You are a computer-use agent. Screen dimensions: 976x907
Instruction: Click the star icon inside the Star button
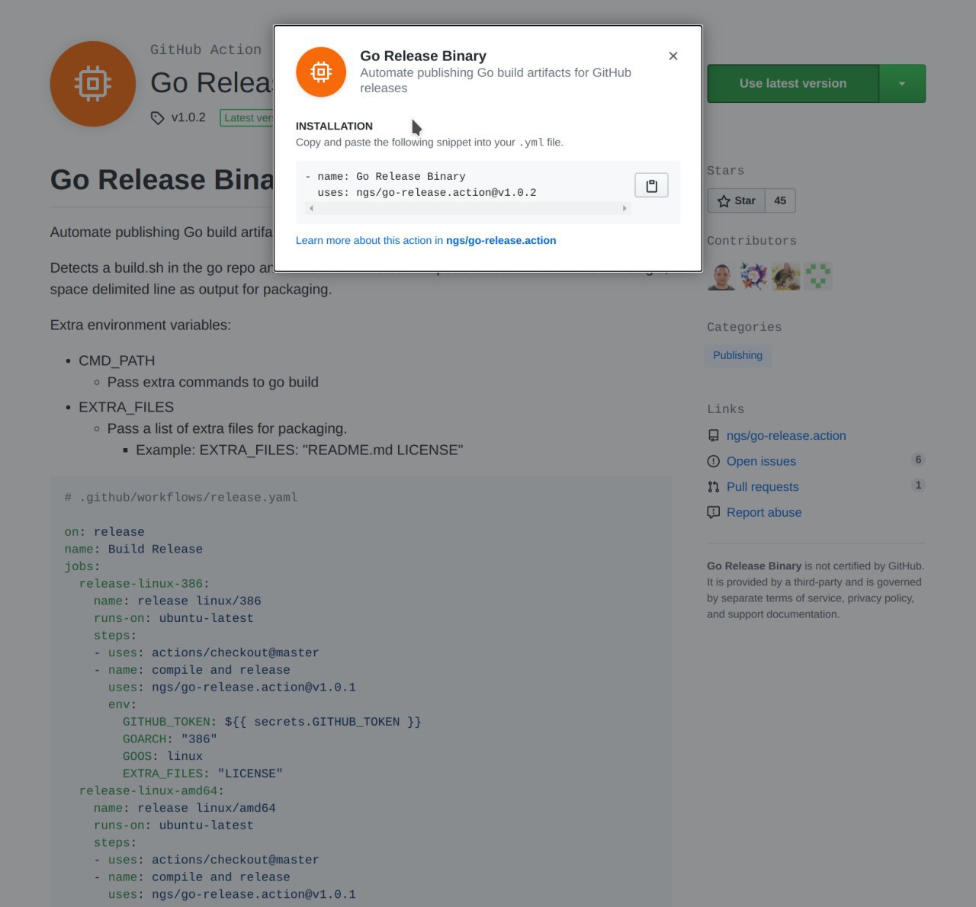click(724, 201)
